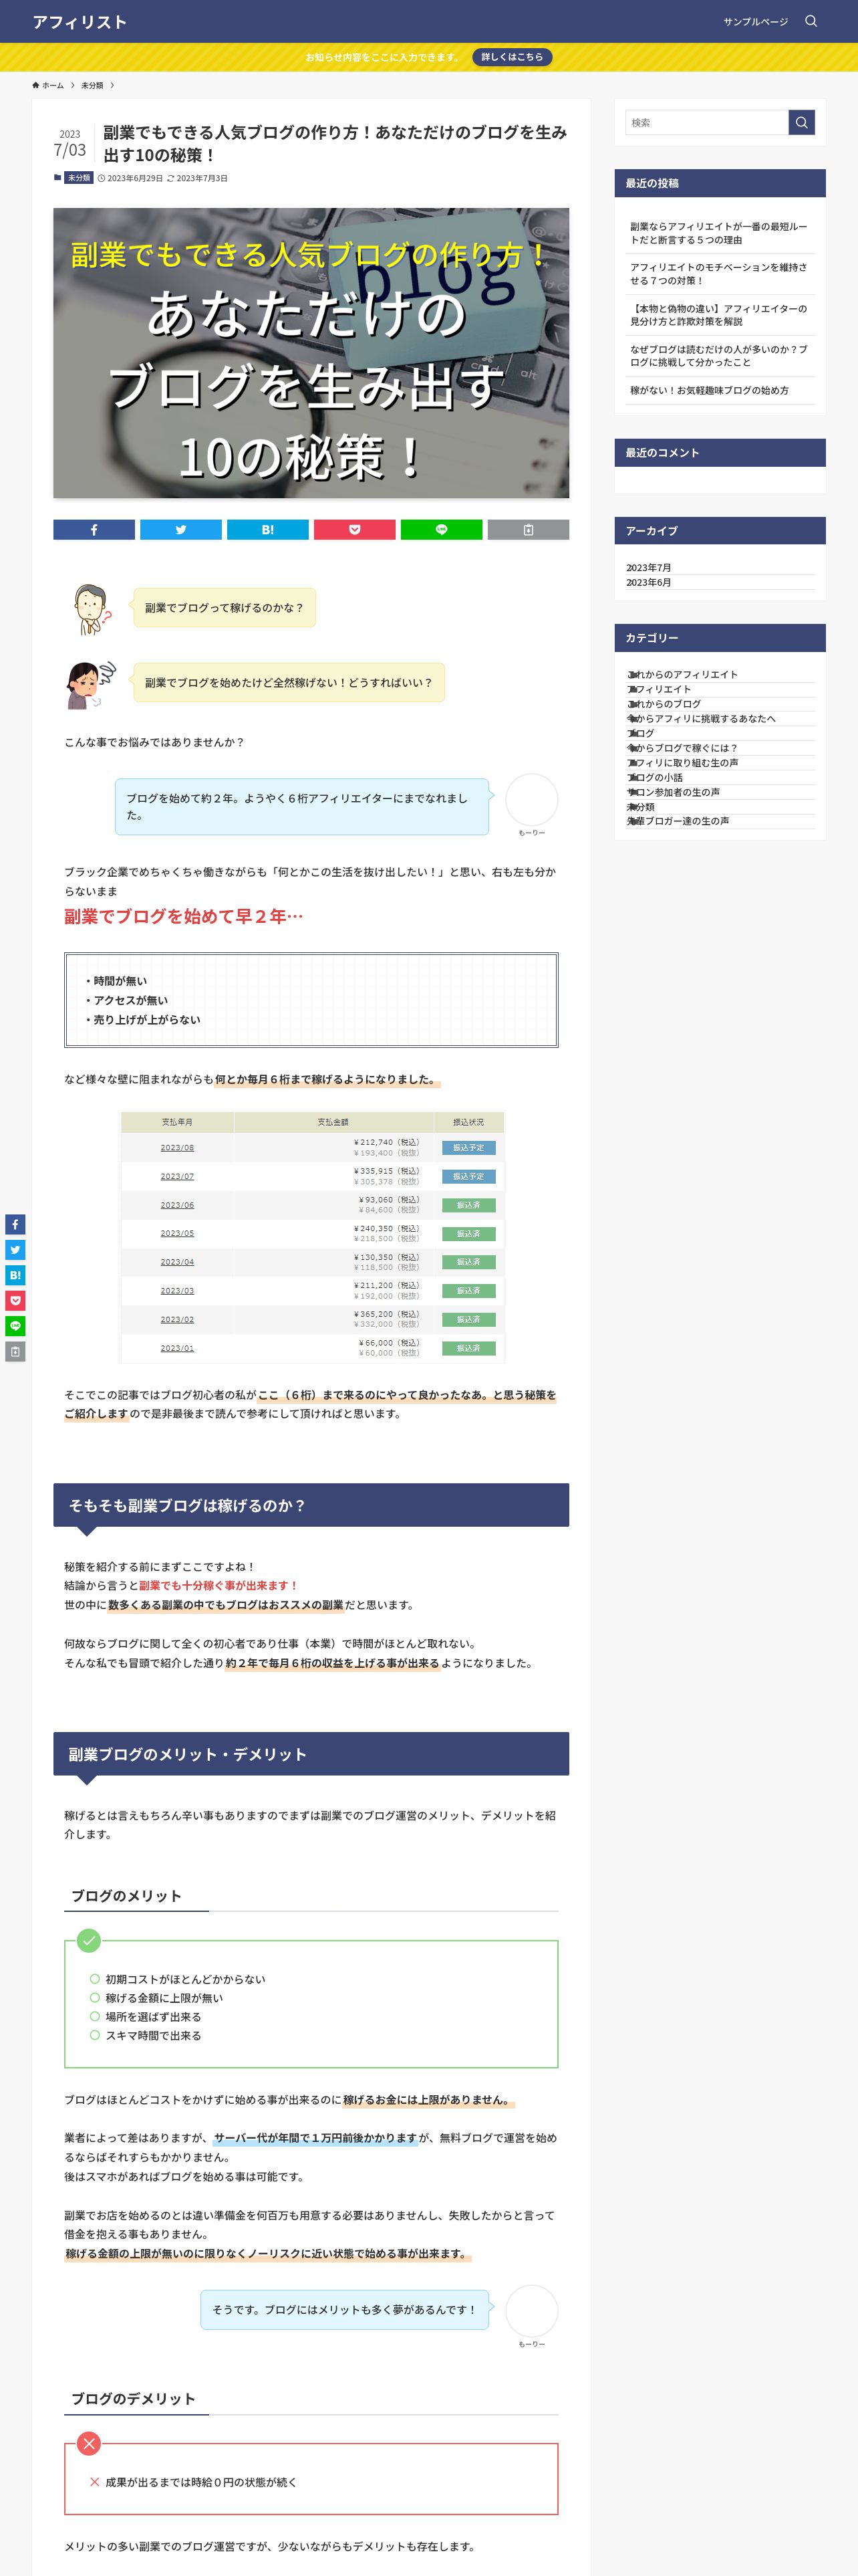Share via LINE green button below hero image
The image size is (858, 2576).
tap(442, 530)
